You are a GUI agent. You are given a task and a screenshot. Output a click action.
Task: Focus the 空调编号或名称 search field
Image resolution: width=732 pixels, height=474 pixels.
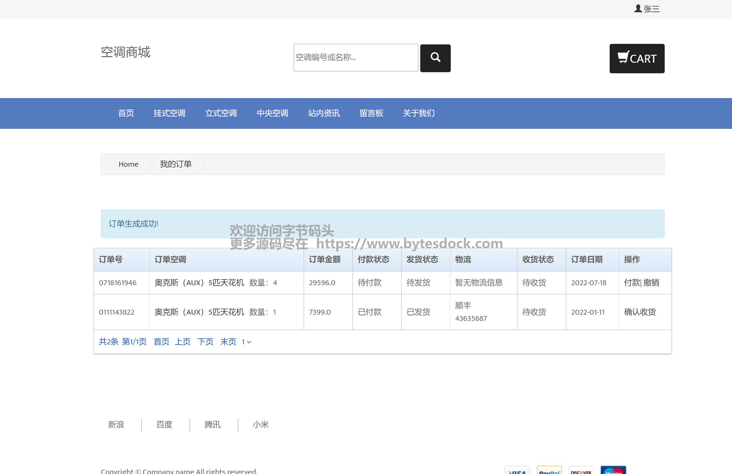tap(356, 57)
